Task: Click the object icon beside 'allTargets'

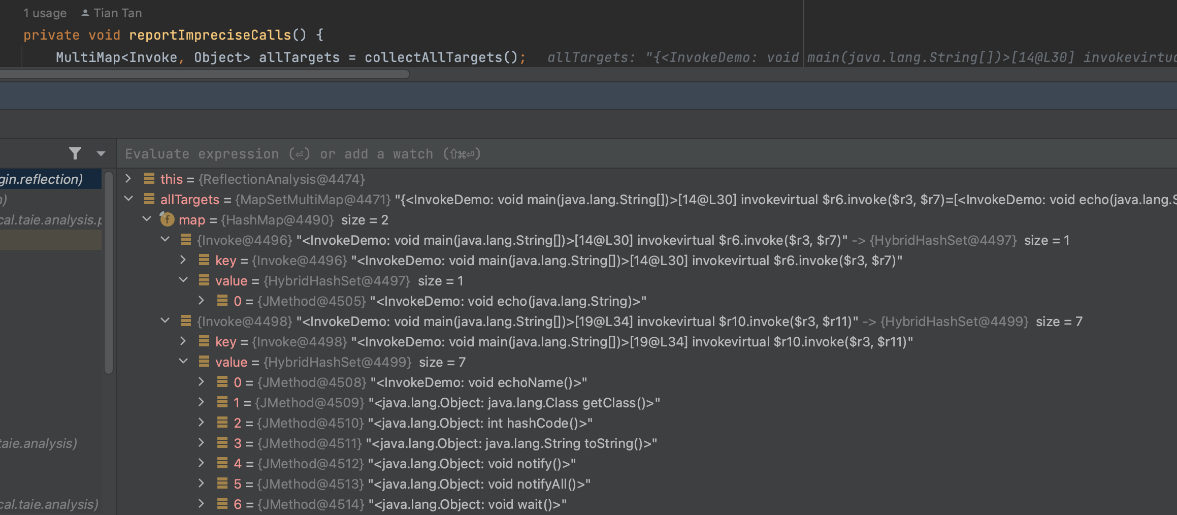Action: (x=149, y=199)
